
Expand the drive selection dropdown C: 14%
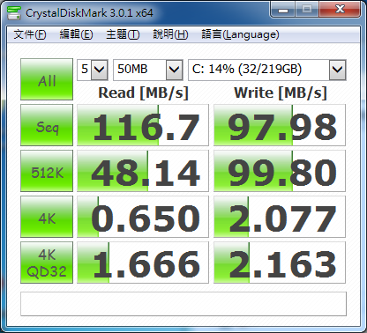point(337,70)
